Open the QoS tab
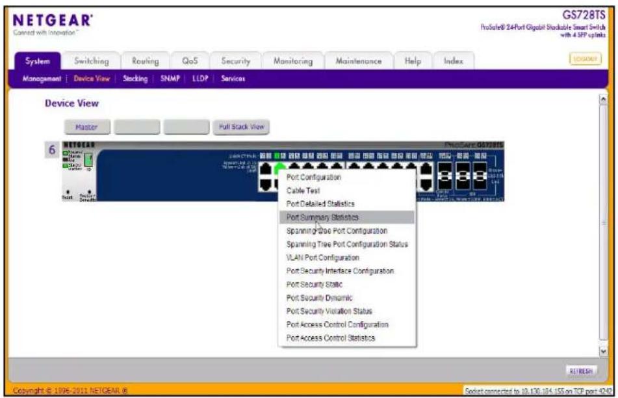 (x=190, y=61)
